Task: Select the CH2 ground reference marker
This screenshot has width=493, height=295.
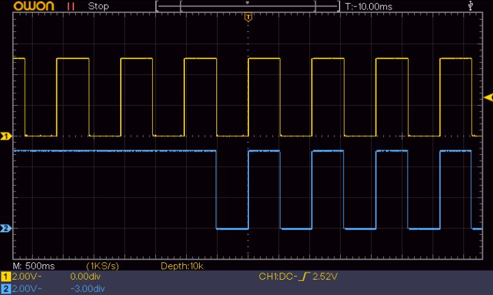Action: click(x=6, y=228)
